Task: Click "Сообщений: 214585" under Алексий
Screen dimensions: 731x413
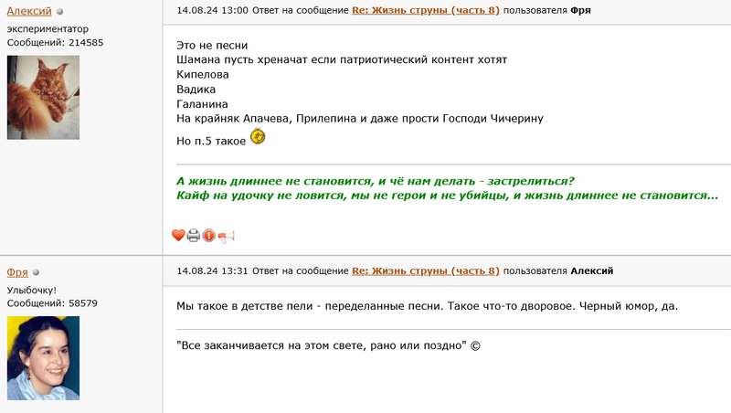Action: pos(55,42)
